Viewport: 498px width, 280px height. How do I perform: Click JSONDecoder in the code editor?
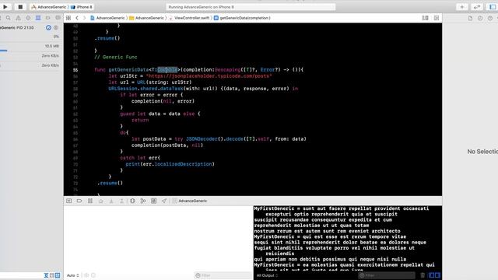pyautogui.click(x=202, y=138)
